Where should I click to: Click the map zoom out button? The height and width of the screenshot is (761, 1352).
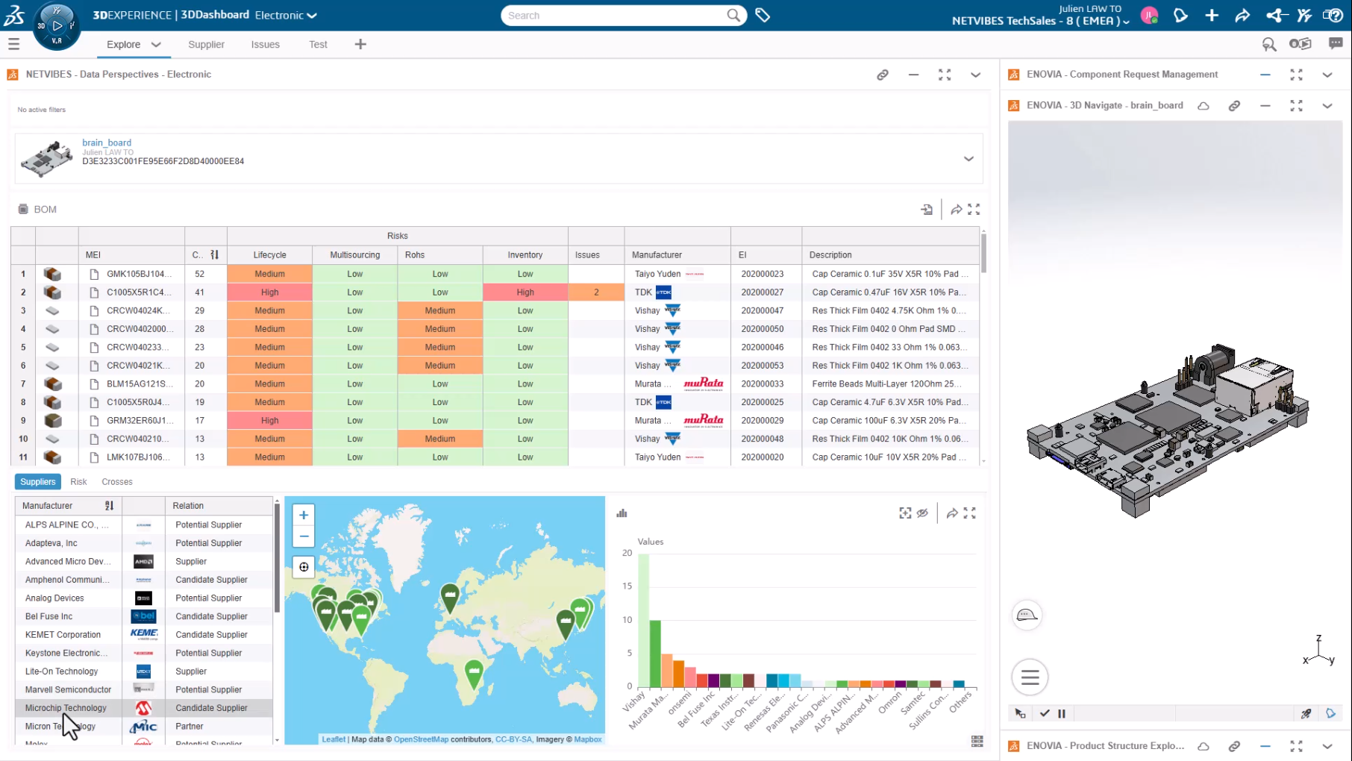304,536
